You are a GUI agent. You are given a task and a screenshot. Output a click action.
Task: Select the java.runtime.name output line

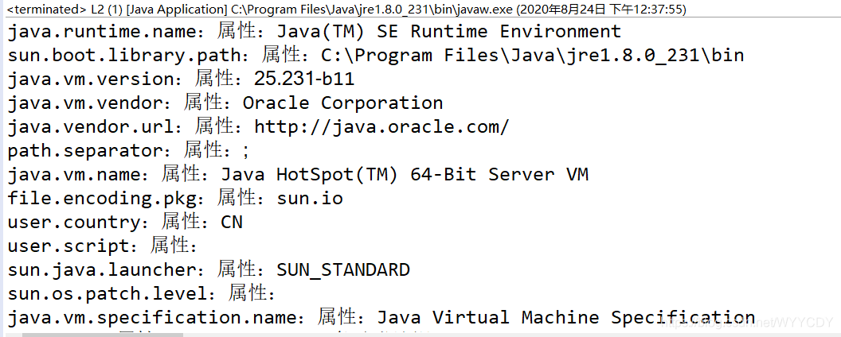click(314, 32)
